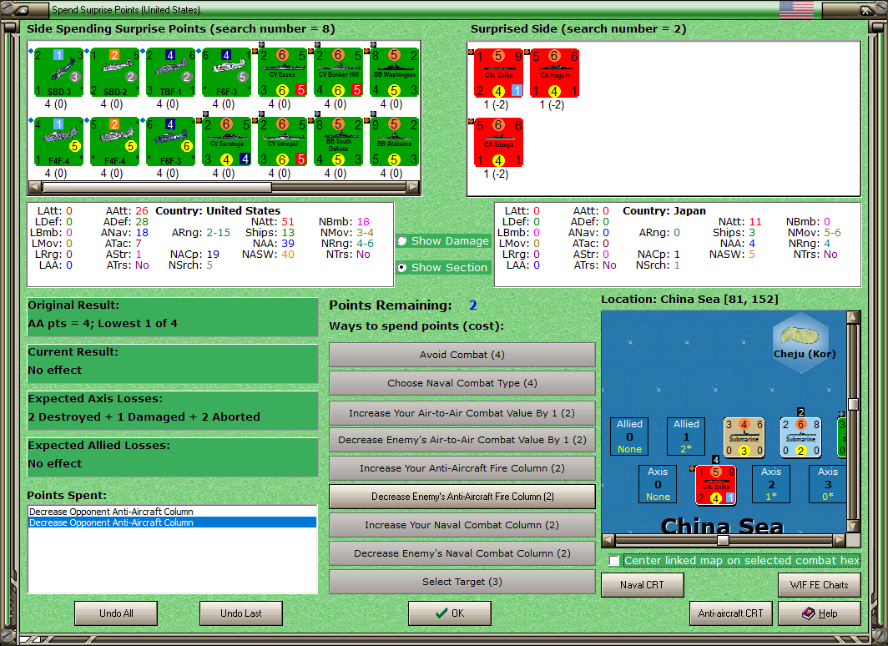Viewport: 888px width, 646px height.
Task: Select the CV Essex carrier counter
Action: 283,73
